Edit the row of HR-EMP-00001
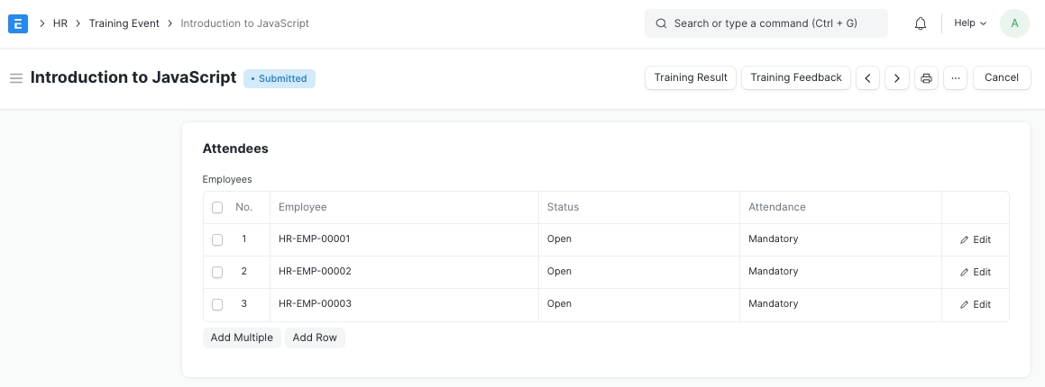The width and height of the screenshot is (1045, 387). 976,240
